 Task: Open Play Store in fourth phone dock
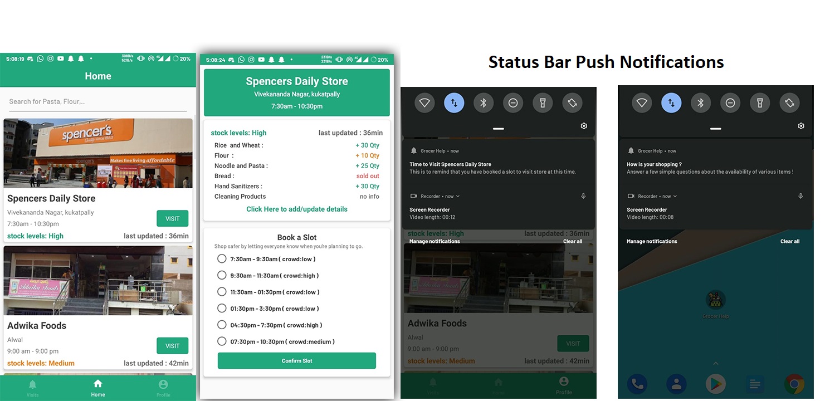(x=716, y=384)
